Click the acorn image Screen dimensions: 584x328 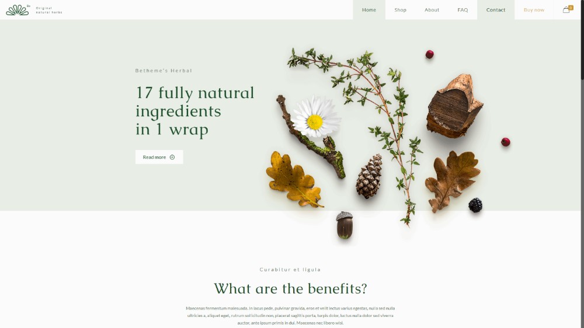click(345, 225)
